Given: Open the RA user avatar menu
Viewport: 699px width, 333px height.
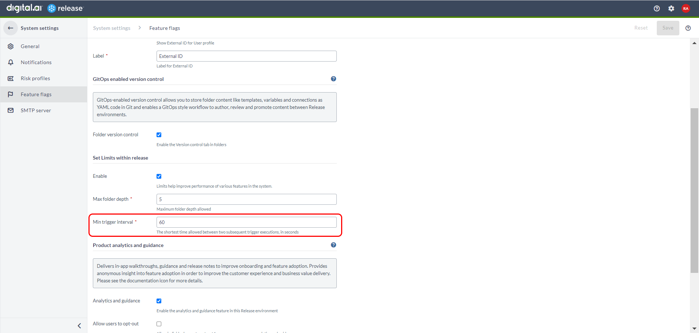Looking at the screenshot, I should click(686, 8).
